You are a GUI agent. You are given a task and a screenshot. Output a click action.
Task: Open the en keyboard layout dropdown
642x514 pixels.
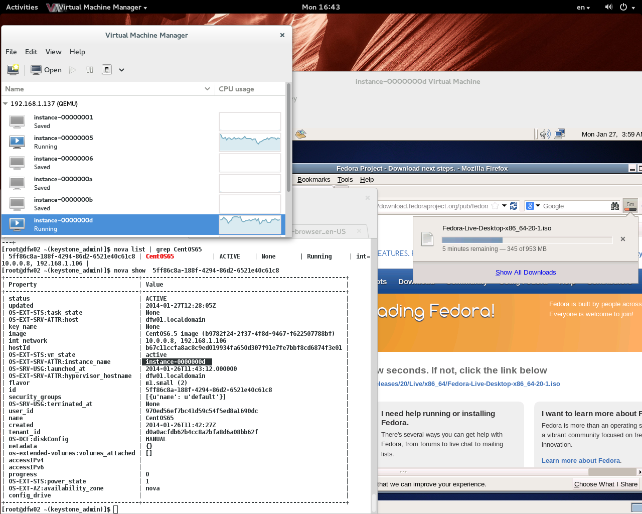click(583, 7)
